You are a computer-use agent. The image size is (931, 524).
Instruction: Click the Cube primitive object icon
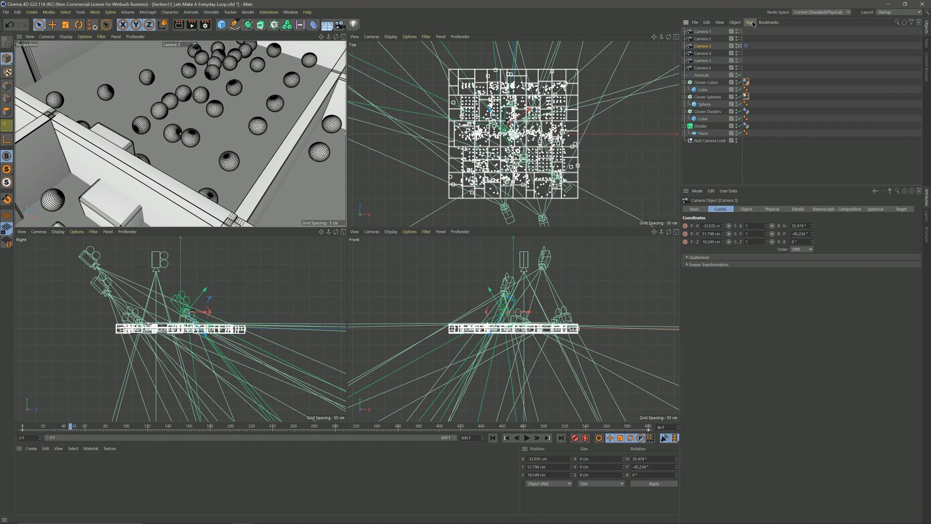222,25
